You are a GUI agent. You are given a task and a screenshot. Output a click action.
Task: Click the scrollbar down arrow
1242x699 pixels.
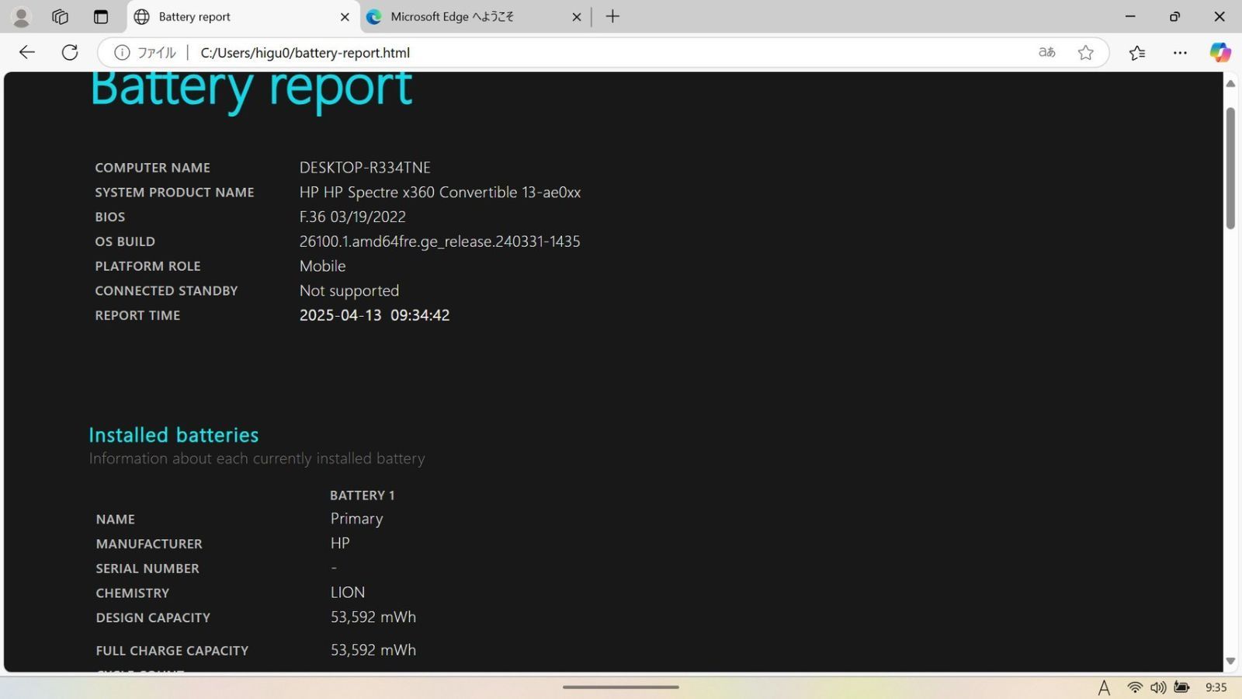point(1230,661)
